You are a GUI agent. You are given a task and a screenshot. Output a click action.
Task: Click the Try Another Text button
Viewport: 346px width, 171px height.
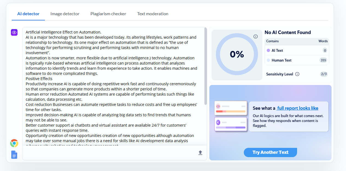point(270,152)
